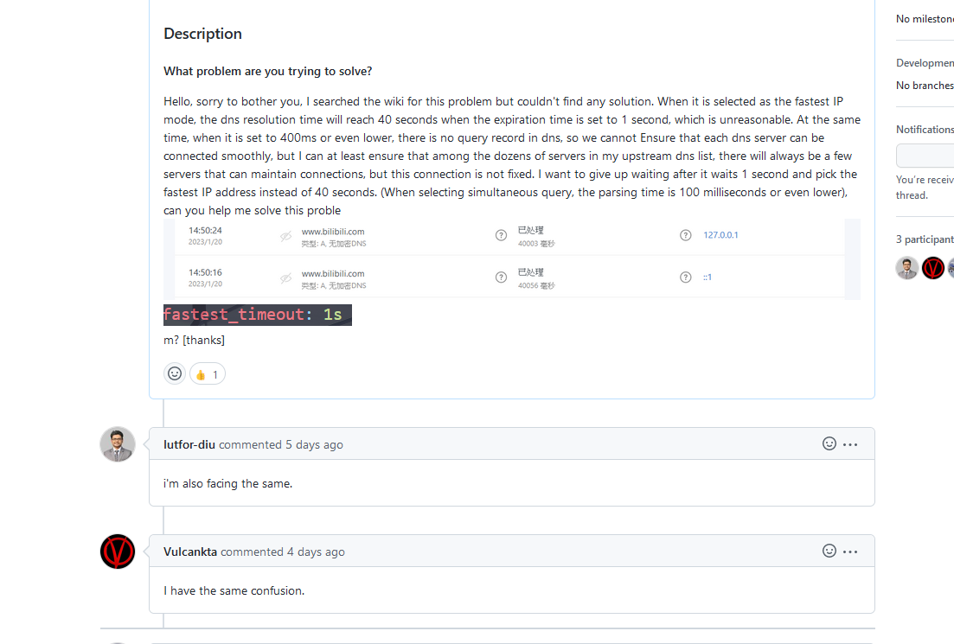The height and width of the screenshot is (644, 954).
Task: Click "I have the same confusion." comment text
Action: coord(234,590)
